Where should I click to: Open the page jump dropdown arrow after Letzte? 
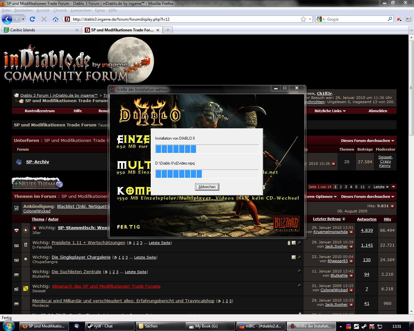pyautogui.click(x=394, y=187)
